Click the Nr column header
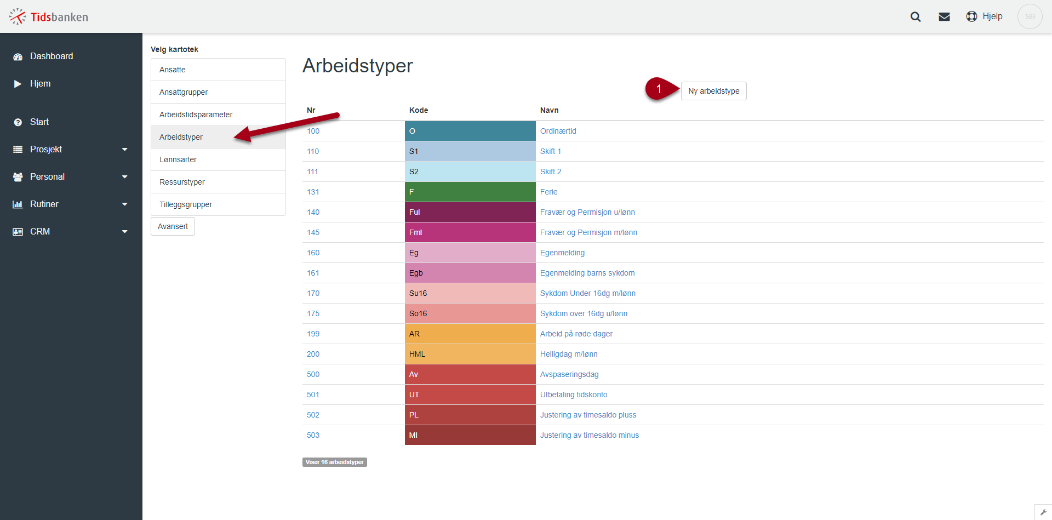 tap(311, 110)
